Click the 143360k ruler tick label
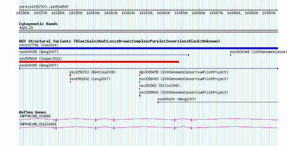Screen dimensions: 287x146 tap(23, 13)
